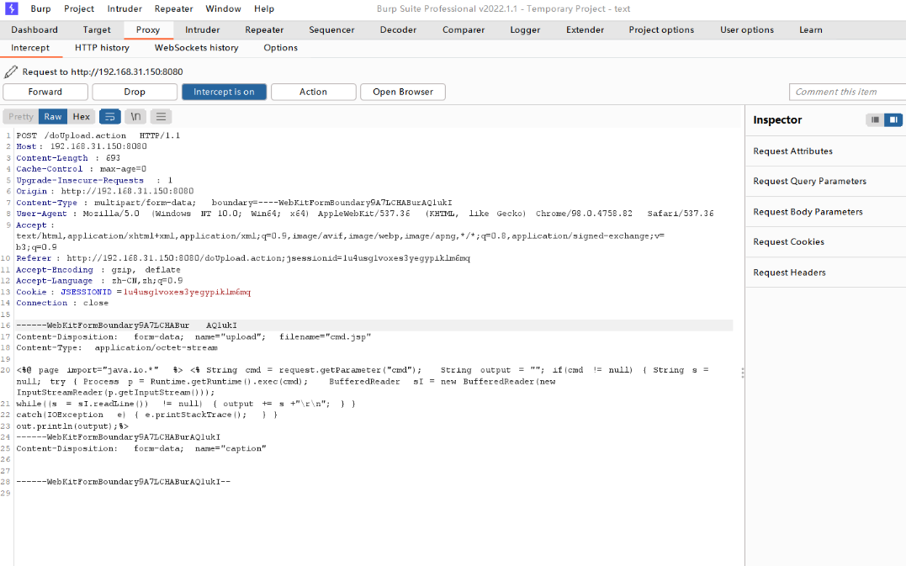Screen dimensions: 906x566
Task: Click the Connection: close header
Action: (x=62, y=304)
